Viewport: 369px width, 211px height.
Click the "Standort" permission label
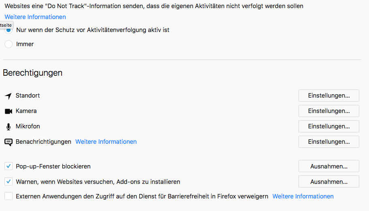[x=28, y=96]
